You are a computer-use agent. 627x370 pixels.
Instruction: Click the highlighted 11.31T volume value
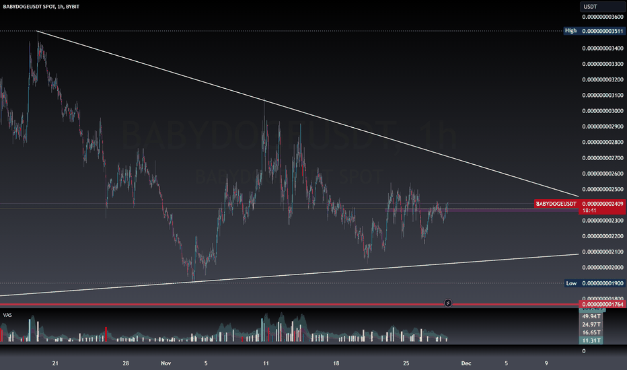click(591, 340)
